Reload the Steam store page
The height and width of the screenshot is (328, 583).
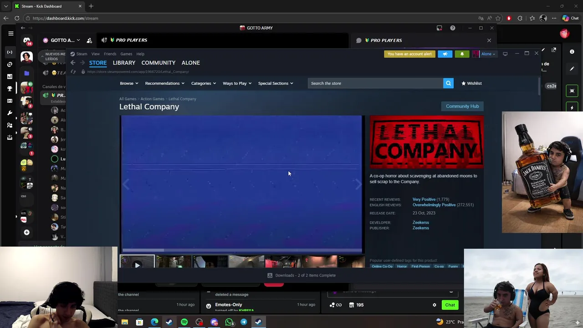coord(73,72)
